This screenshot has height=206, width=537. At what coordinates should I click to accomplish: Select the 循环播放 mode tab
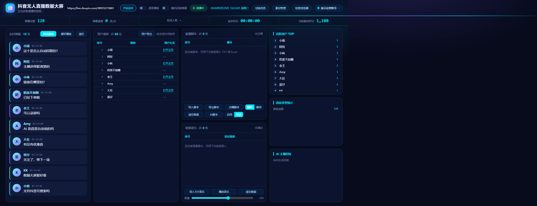coord(66,34)
